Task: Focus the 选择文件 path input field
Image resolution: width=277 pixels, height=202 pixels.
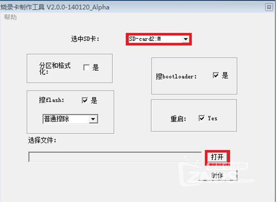Action: tap(115, 157)
